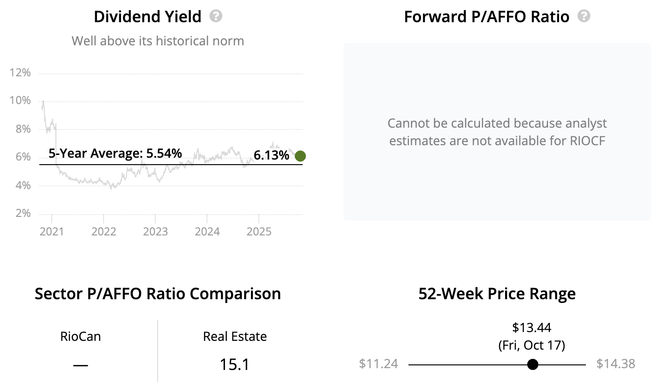Image resolution: width=658 pixels, height=382 pixels.
Task: Click the Dividend Yield help question icon
Action: 216,17
